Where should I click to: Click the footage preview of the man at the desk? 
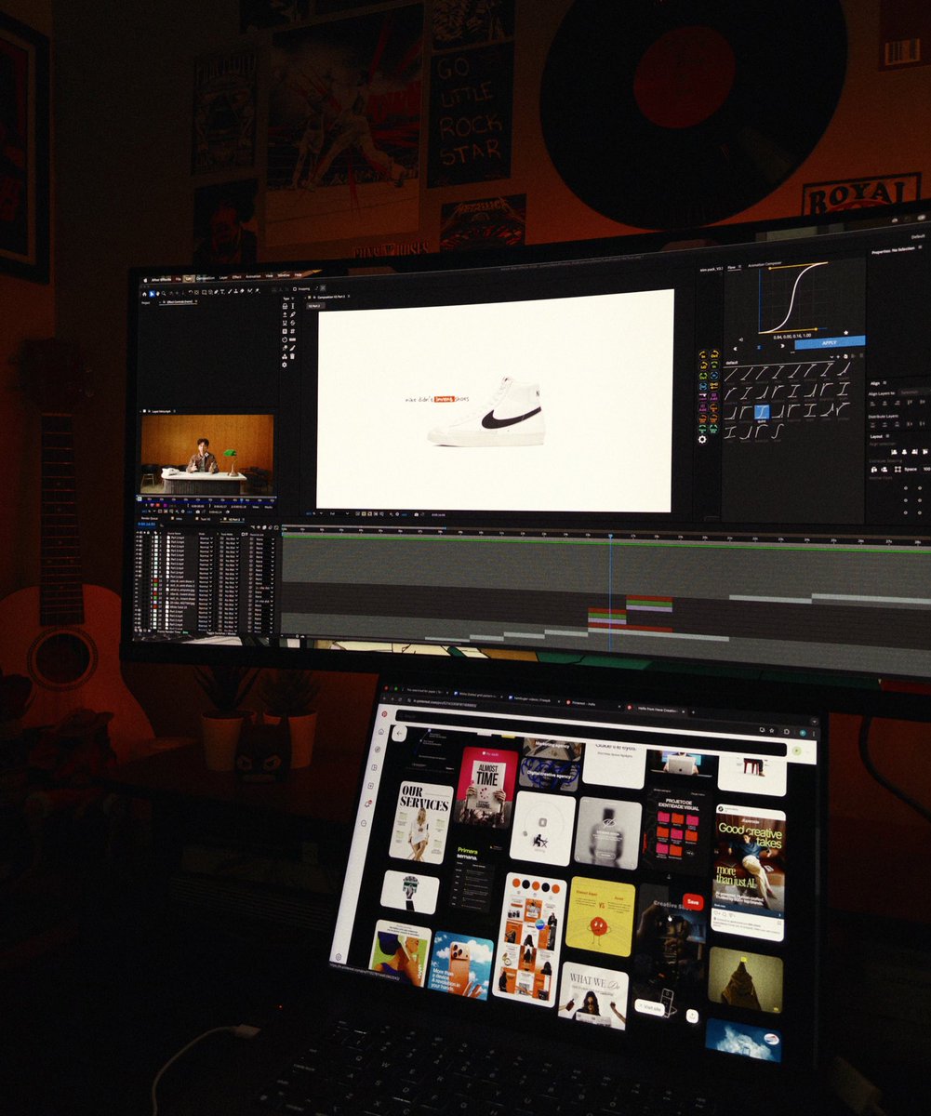point(207,454)
